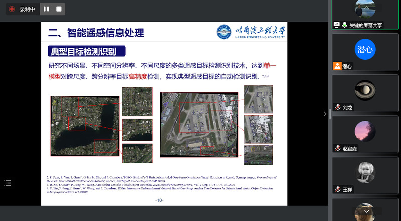
Task: Select 潜心 participant blue avatar
Action: (365, 49)
